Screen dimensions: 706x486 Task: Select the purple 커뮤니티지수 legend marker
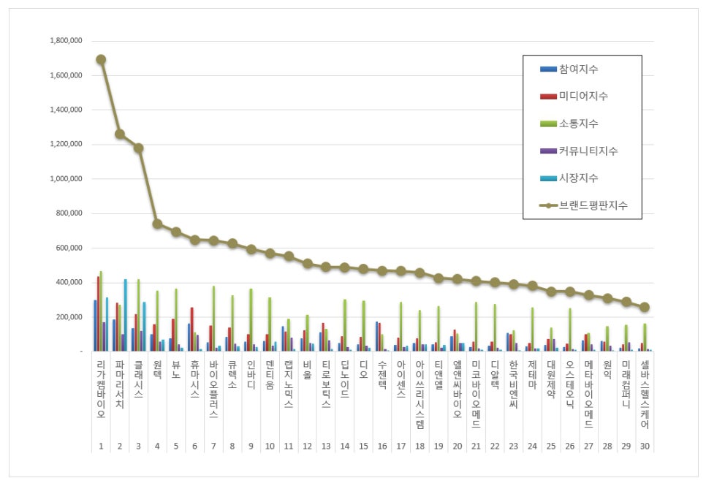click(548, 151)
